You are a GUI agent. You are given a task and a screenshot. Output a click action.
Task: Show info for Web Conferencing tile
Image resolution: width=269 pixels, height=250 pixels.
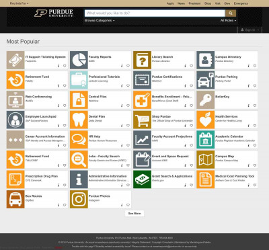[59, 106]
